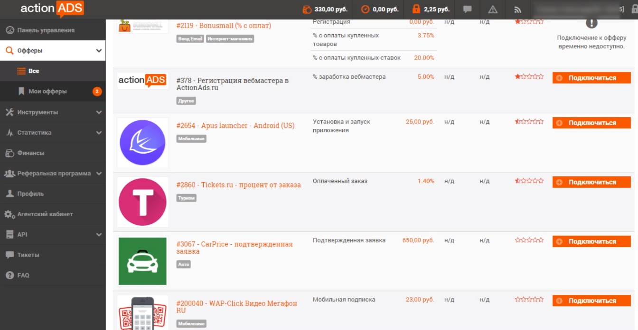Open the #2860 Tickets.ru offer link

[238, 185]
